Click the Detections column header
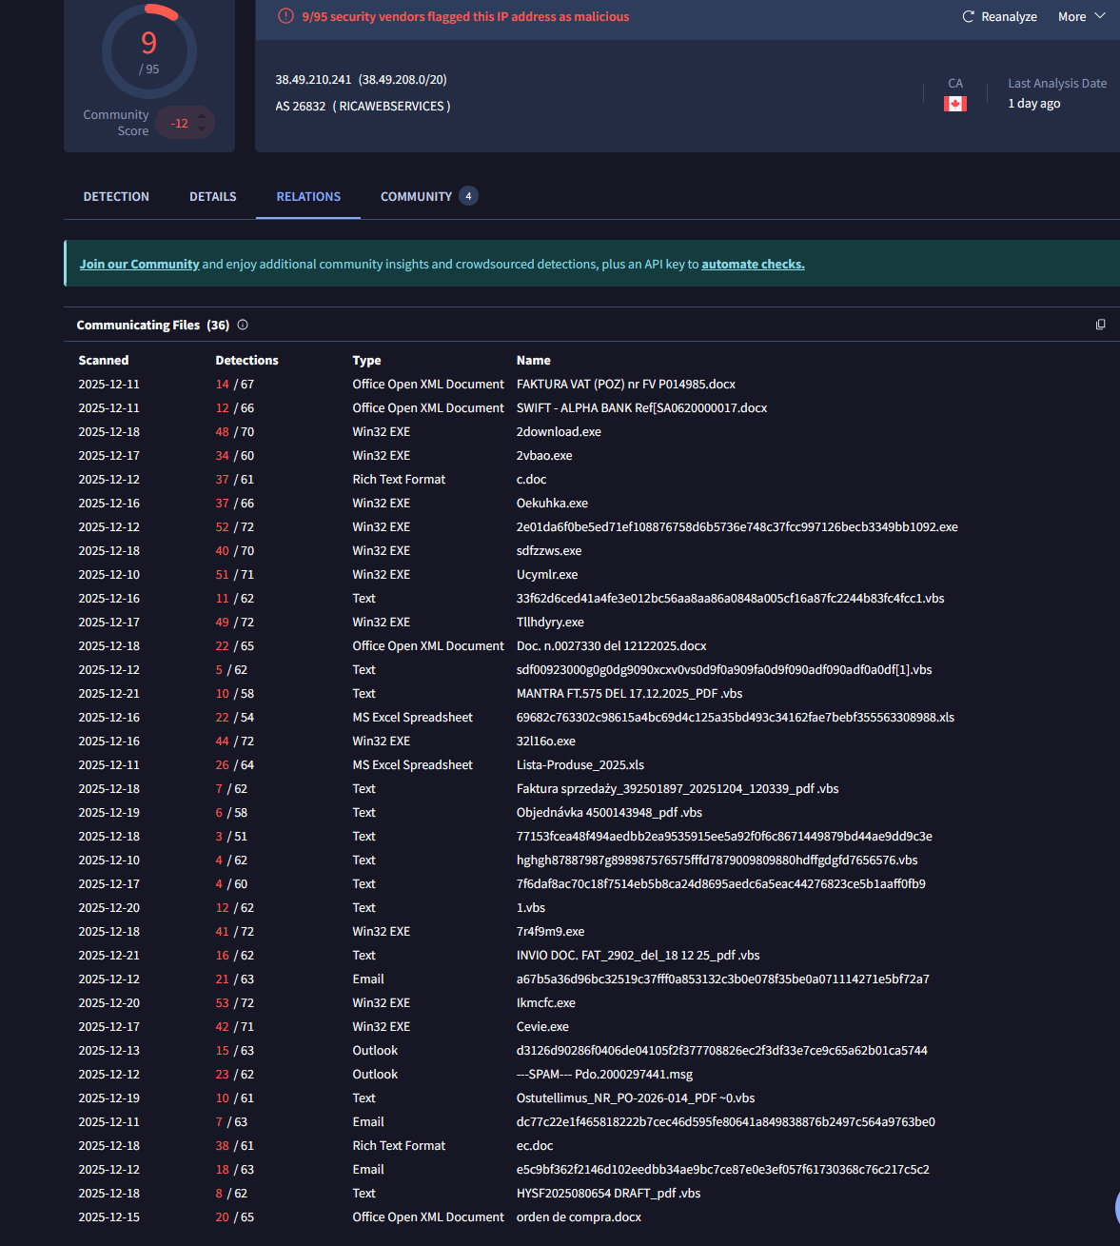 coord(246,361)
